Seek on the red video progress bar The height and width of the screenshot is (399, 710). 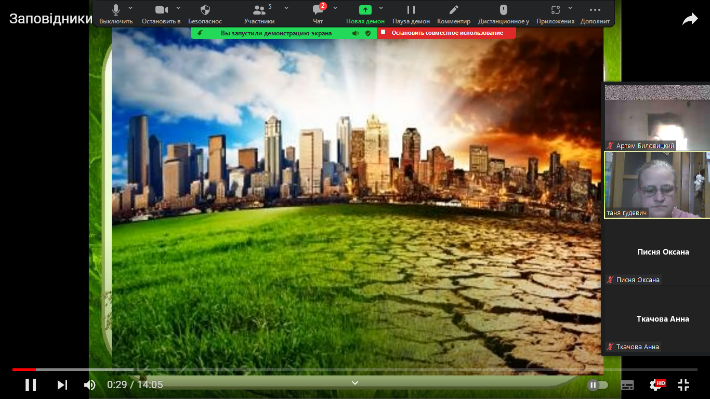[x=24, y=369]
